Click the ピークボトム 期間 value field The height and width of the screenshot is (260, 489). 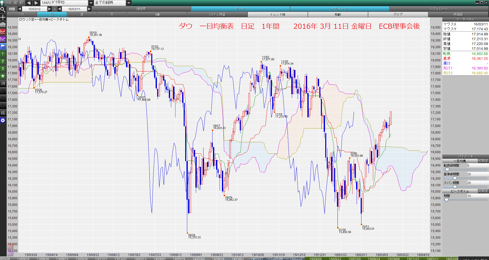point(478,196)
